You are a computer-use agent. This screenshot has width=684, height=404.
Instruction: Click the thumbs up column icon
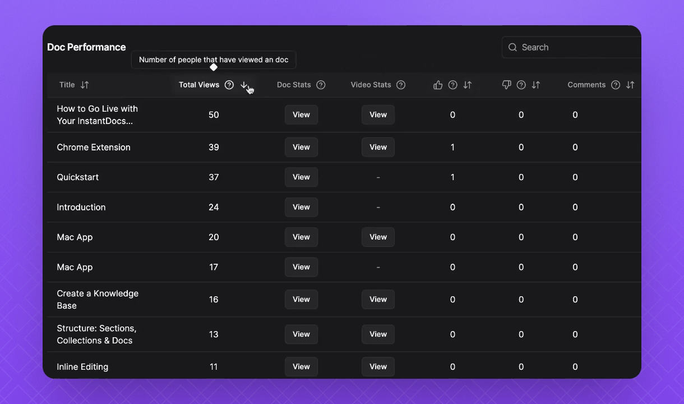(x=438, y=85)
